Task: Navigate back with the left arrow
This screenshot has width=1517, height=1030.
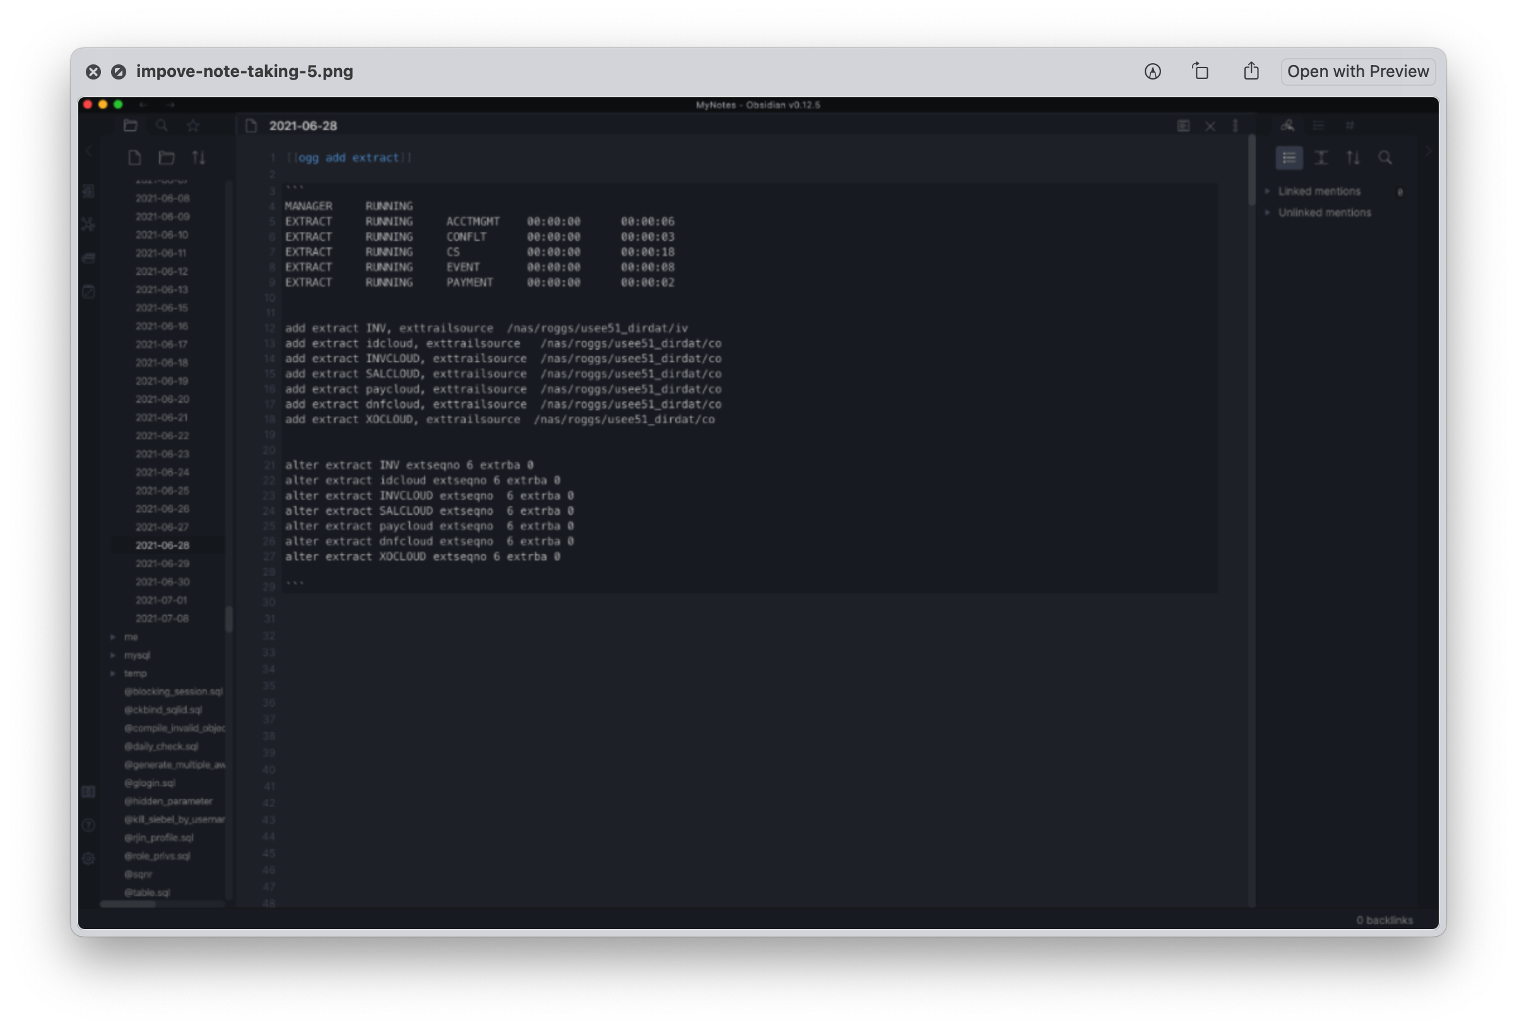Action: pos(144,104)
